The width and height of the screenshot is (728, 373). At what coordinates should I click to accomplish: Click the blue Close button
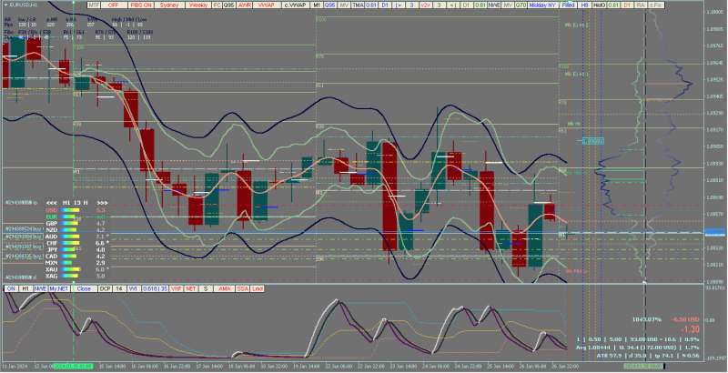84,288
